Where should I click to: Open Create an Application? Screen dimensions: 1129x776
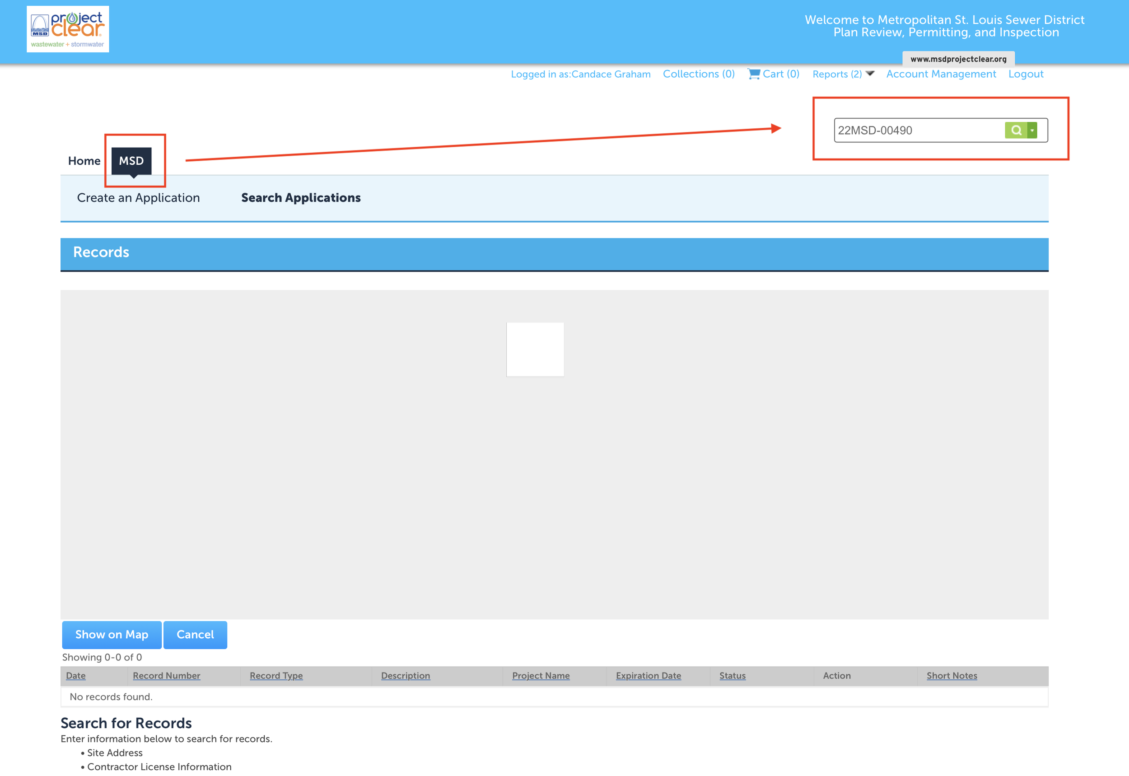coord(138,198)
